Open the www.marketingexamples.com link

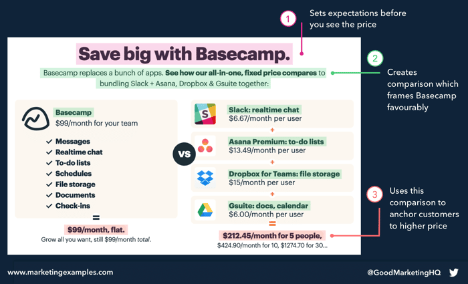click(x=60, y=273)
